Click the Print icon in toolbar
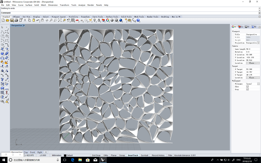 pos(16,20)
